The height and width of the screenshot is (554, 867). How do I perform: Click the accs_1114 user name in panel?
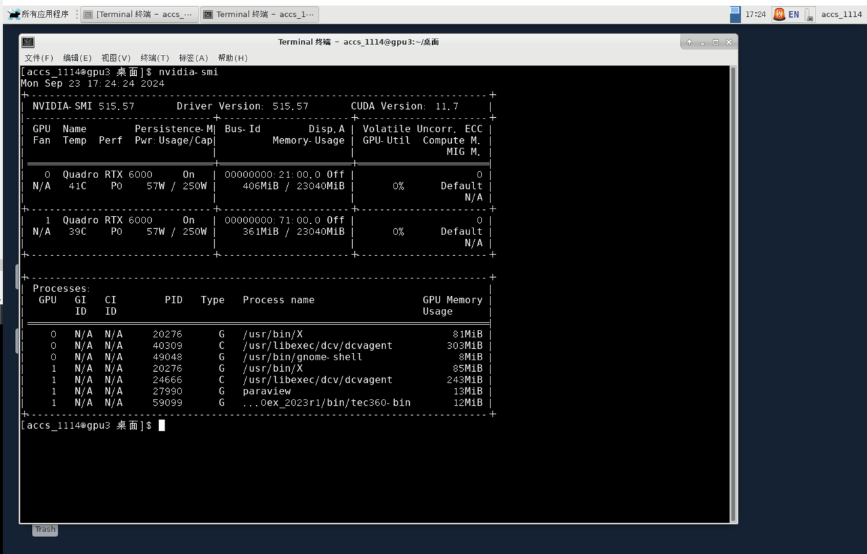841,14
